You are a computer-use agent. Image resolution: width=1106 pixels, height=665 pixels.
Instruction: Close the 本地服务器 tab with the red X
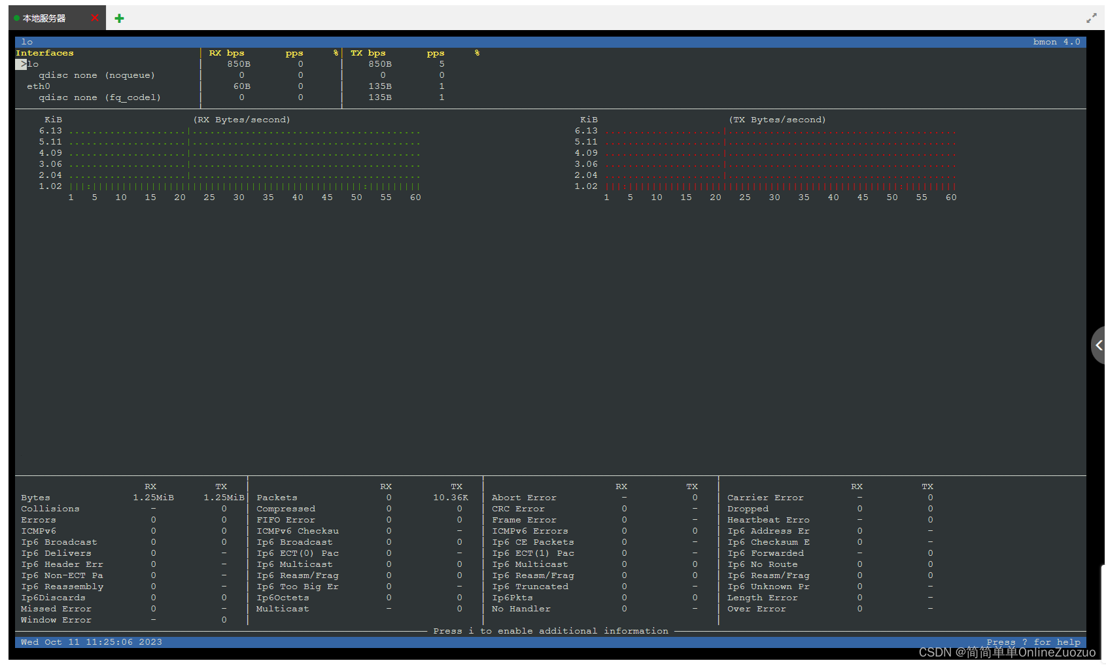point(95,18)
